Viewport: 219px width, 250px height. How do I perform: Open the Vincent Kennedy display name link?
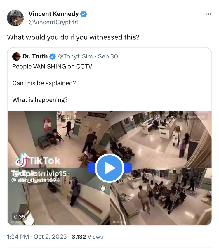click(53, 14)
